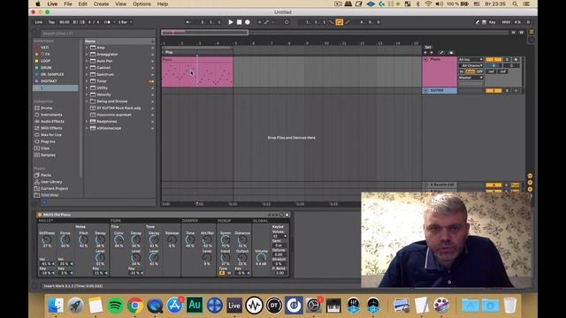Enable Draw Mode pencil icon
The image size is (566, 318).
(478, 22)
